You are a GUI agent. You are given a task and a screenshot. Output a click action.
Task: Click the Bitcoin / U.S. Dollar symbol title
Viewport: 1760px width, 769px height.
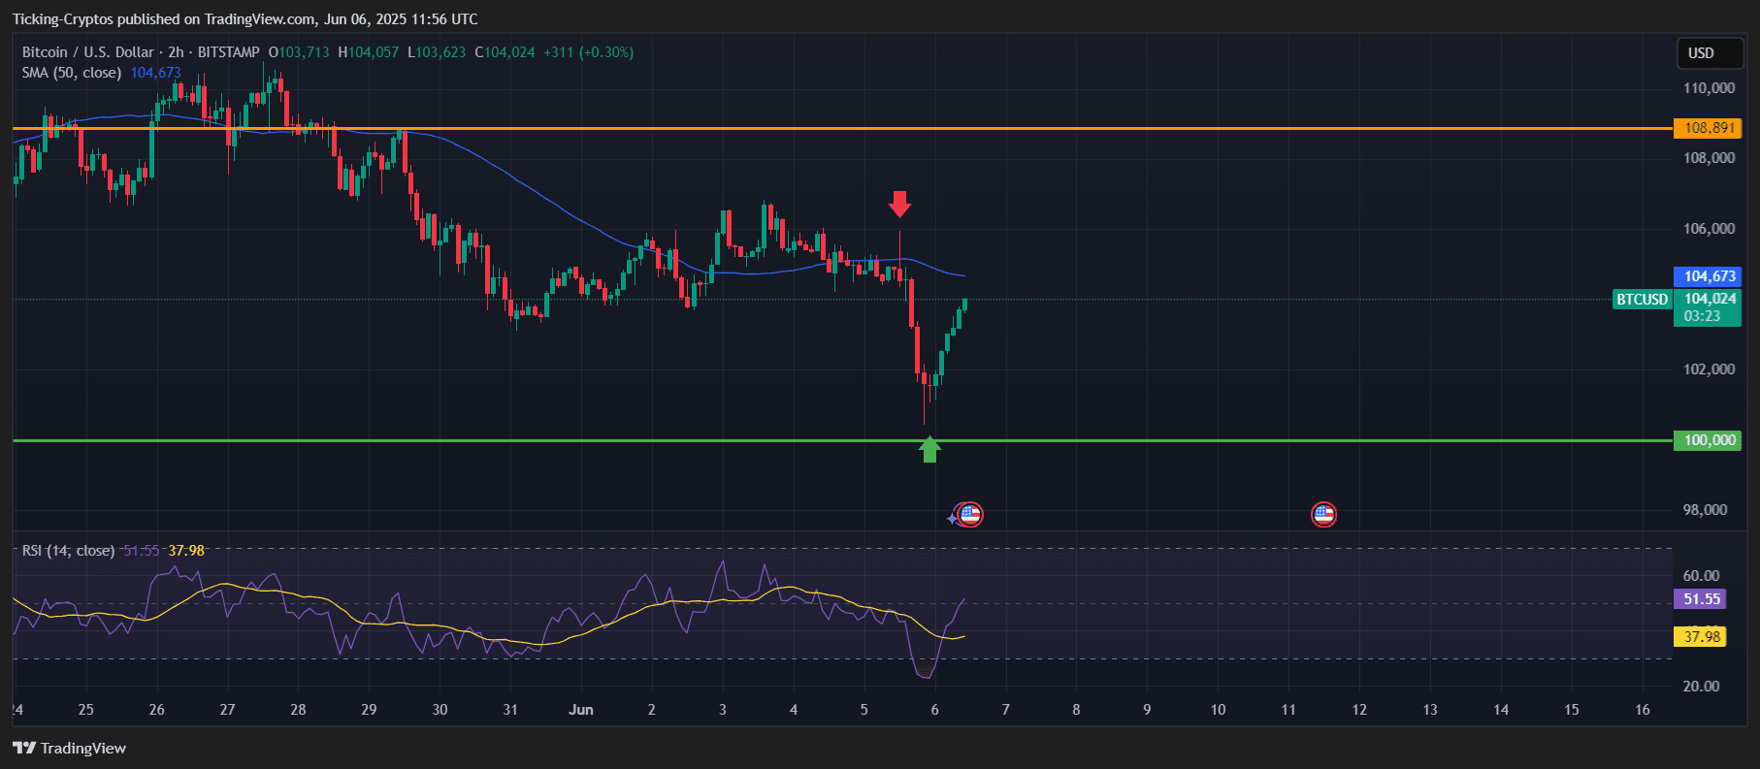coord(87,52)
